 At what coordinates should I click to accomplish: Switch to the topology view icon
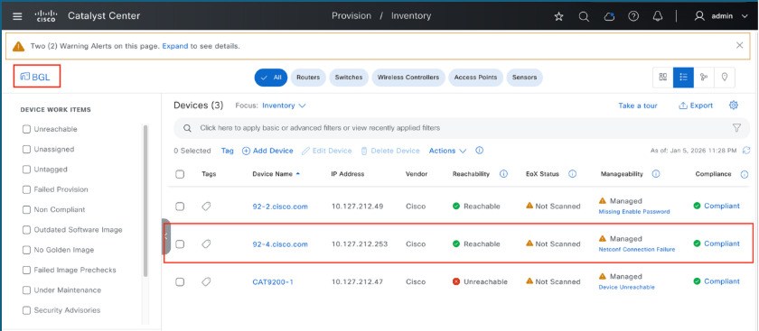click(x=704, y=78)
